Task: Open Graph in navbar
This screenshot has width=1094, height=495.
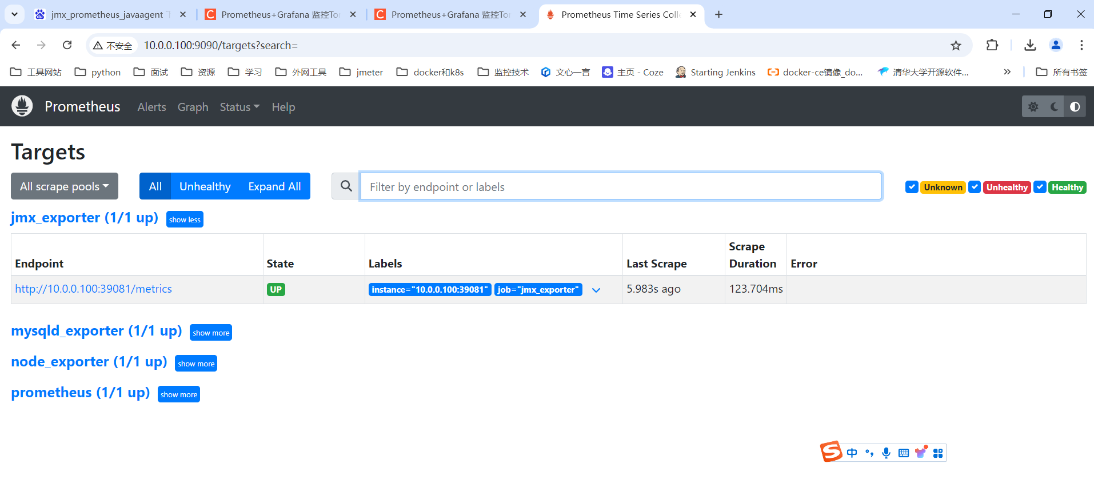Action: tap(193, 107)
